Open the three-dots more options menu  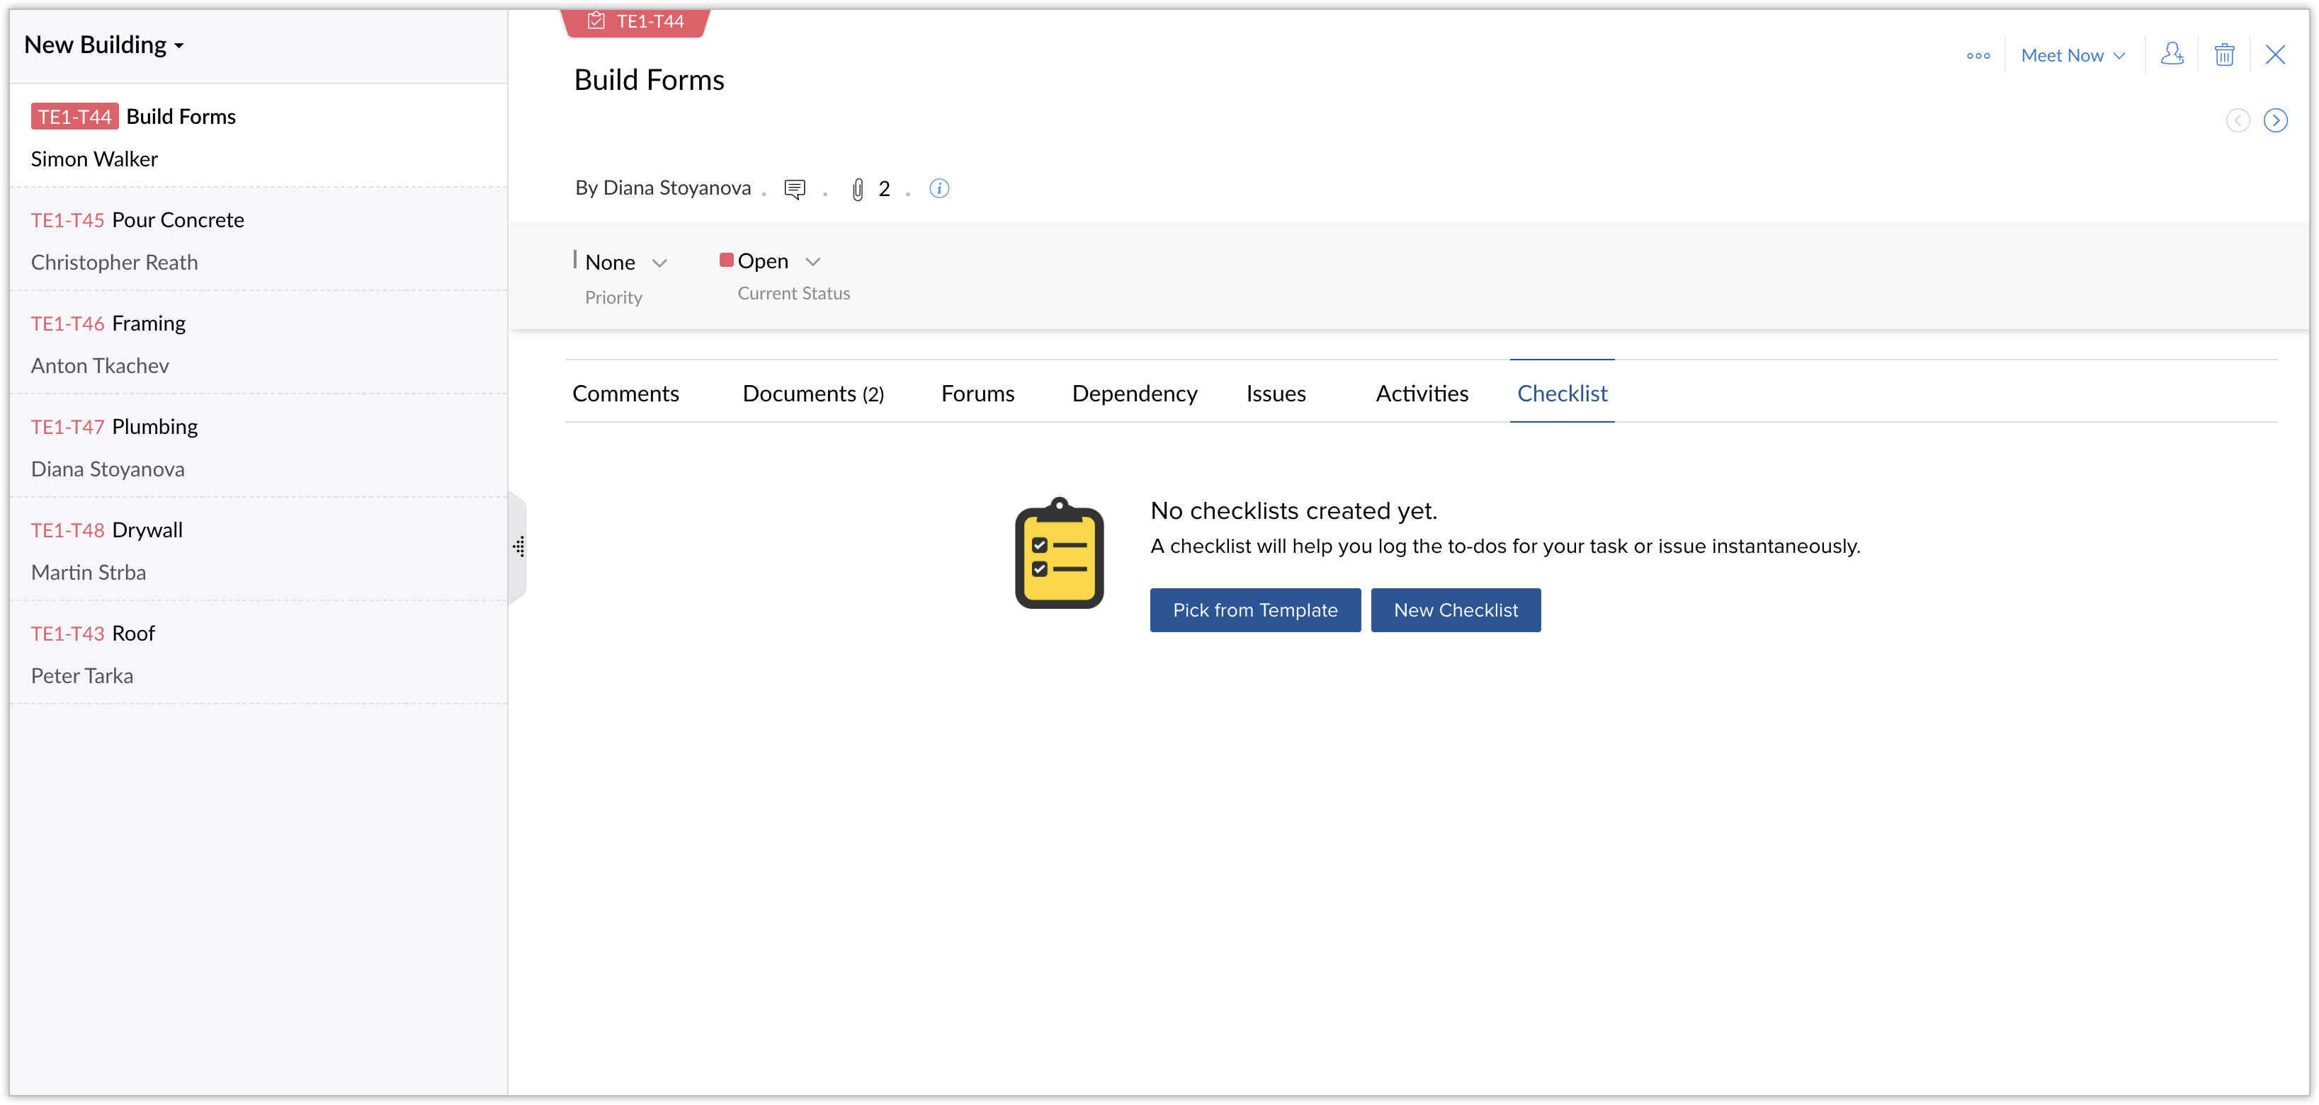1978,56
